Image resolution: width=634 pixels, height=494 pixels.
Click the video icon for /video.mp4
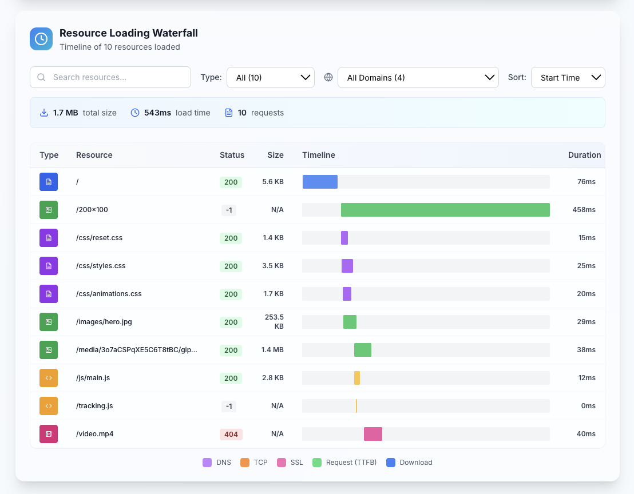coord(49,434)
